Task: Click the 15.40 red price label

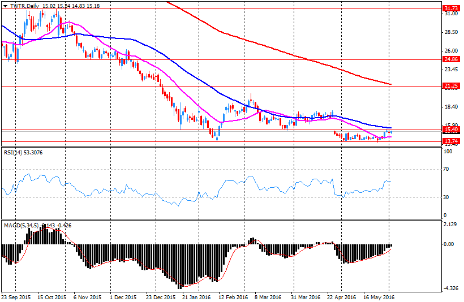Action: [x=450, y=130]
